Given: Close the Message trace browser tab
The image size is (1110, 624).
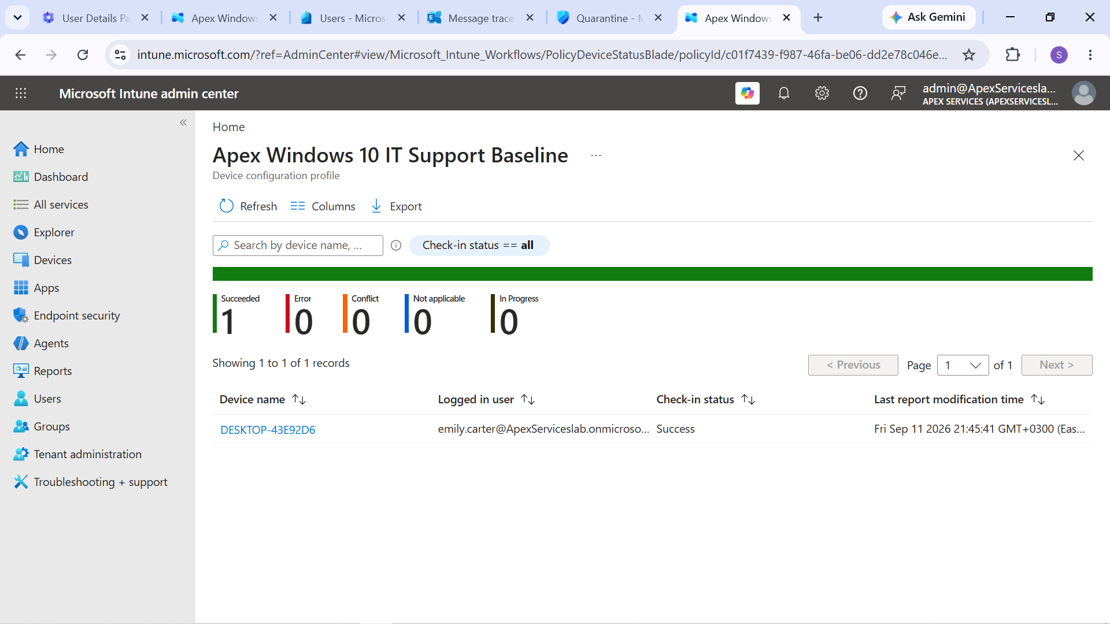Looking at the screenshot, I should [x=530, y=18].
